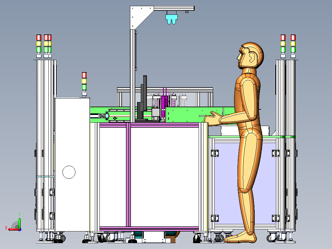This screenshot has width=332, height=249.
Task: Select the circle on the white cabinet
Action: pyautogui.click(x=69, y=172)
